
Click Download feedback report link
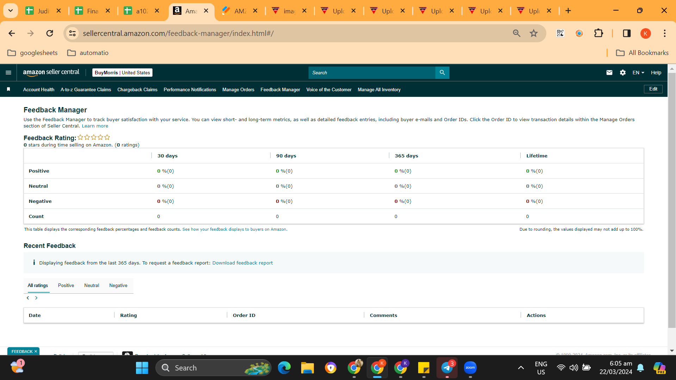click(x=242, y=263)
